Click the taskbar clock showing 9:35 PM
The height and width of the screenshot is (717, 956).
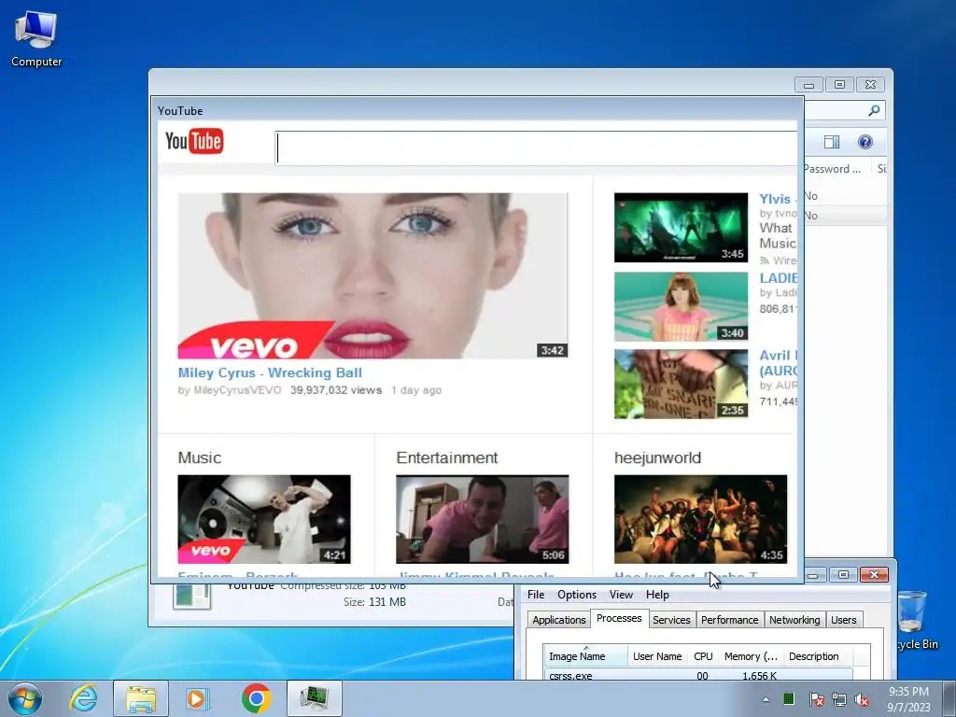pos(908,699)
